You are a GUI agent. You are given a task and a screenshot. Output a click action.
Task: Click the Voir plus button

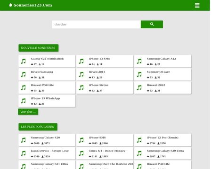28,112
